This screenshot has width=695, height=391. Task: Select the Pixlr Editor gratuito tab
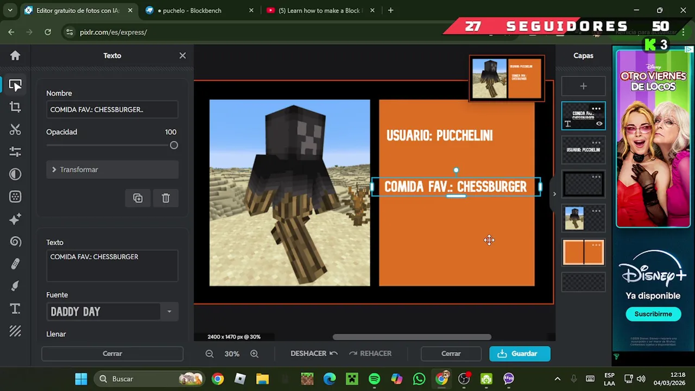[79, 10]
